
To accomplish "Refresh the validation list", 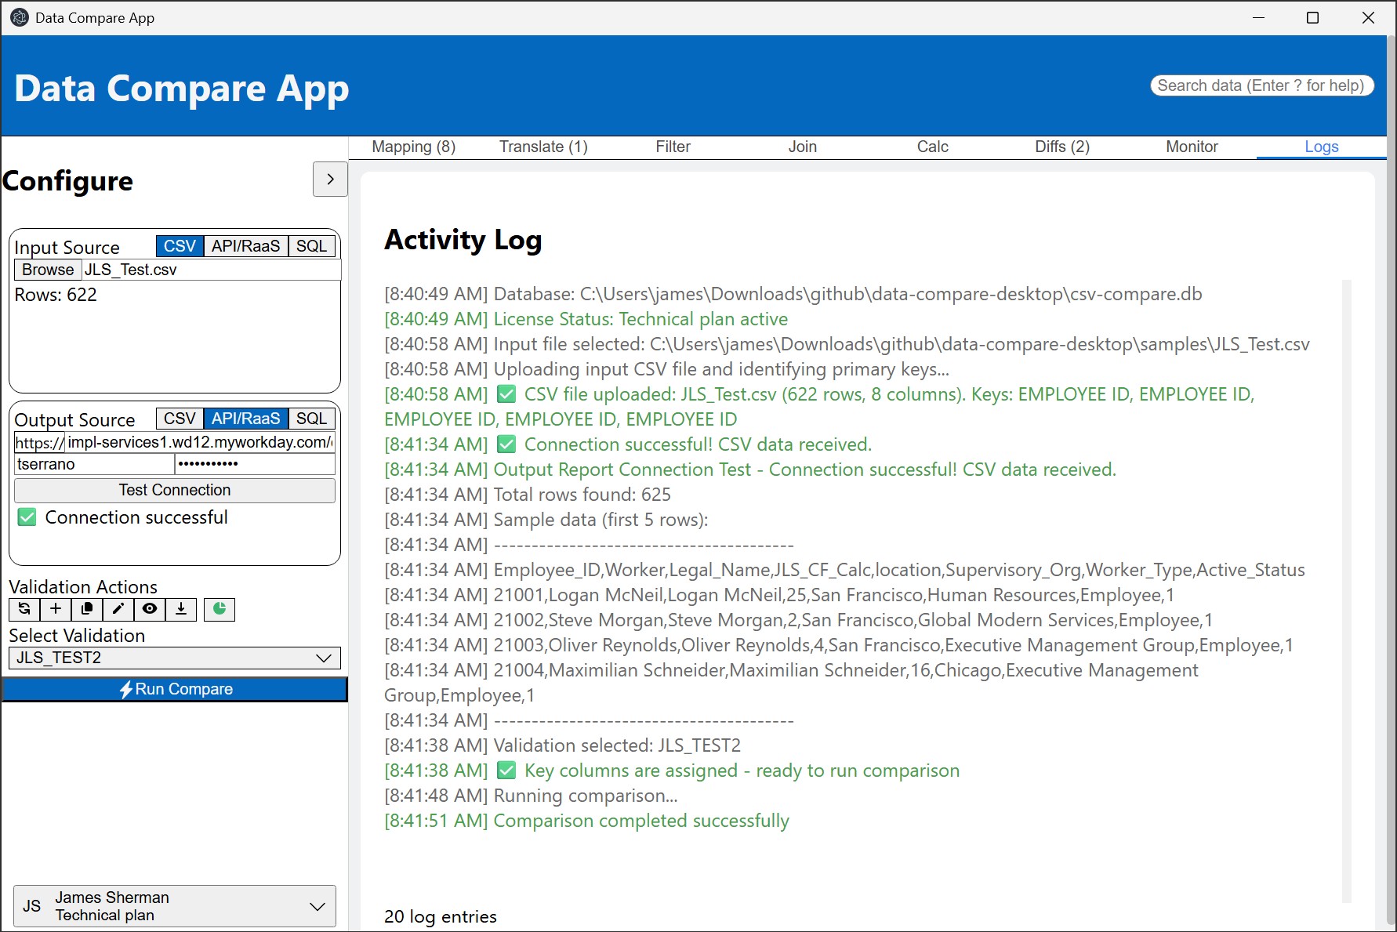I will [x=24, y=609].
